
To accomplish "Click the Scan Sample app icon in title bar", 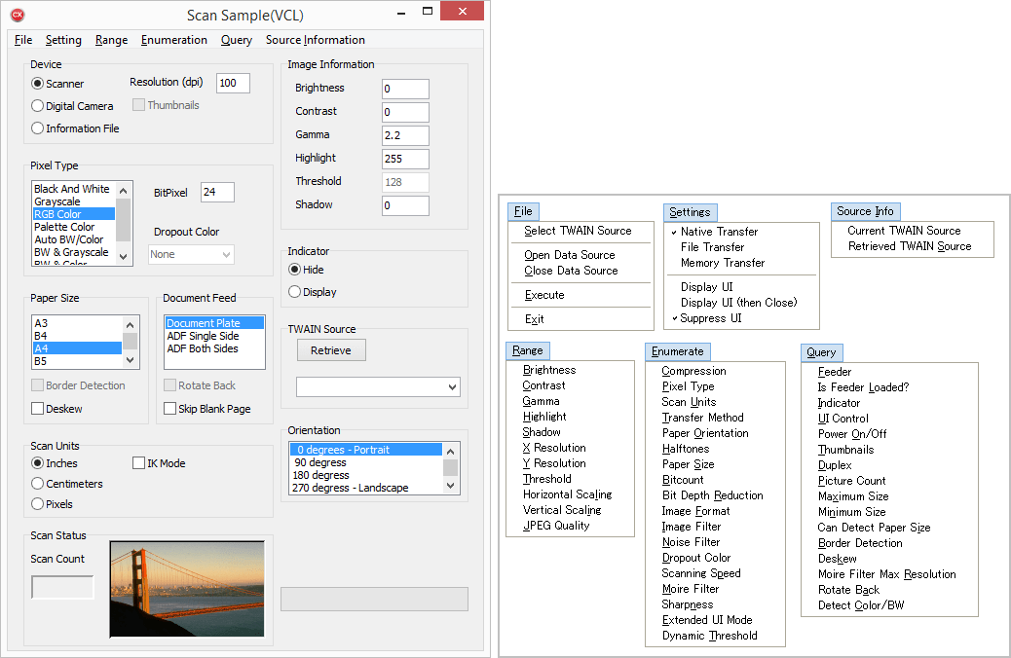I will pos(18,15).
